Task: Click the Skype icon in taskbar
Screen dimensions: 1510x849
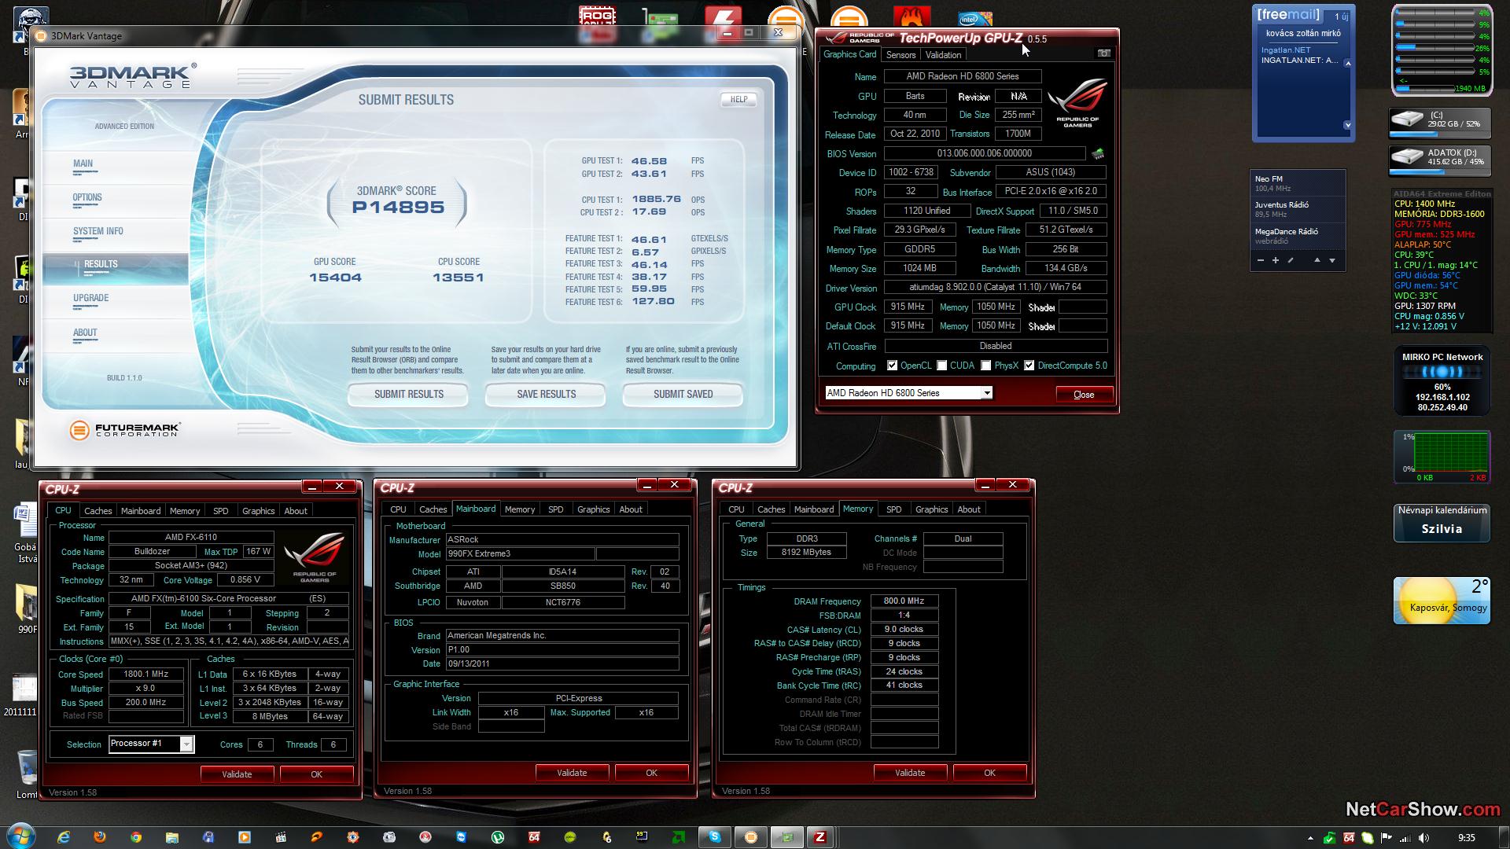Action: point(714,837)
